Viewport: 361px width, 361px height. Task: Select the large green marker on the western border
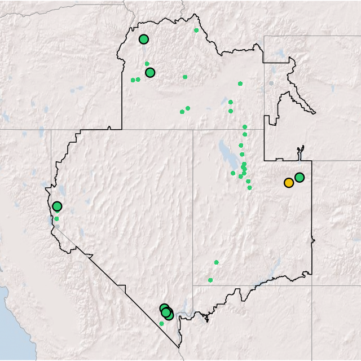point(57,206)
